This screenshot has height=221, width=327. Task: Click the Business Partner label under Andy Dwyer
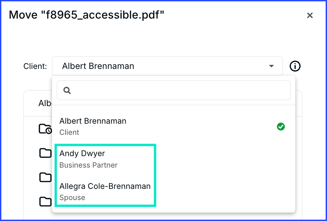(89, 165)
